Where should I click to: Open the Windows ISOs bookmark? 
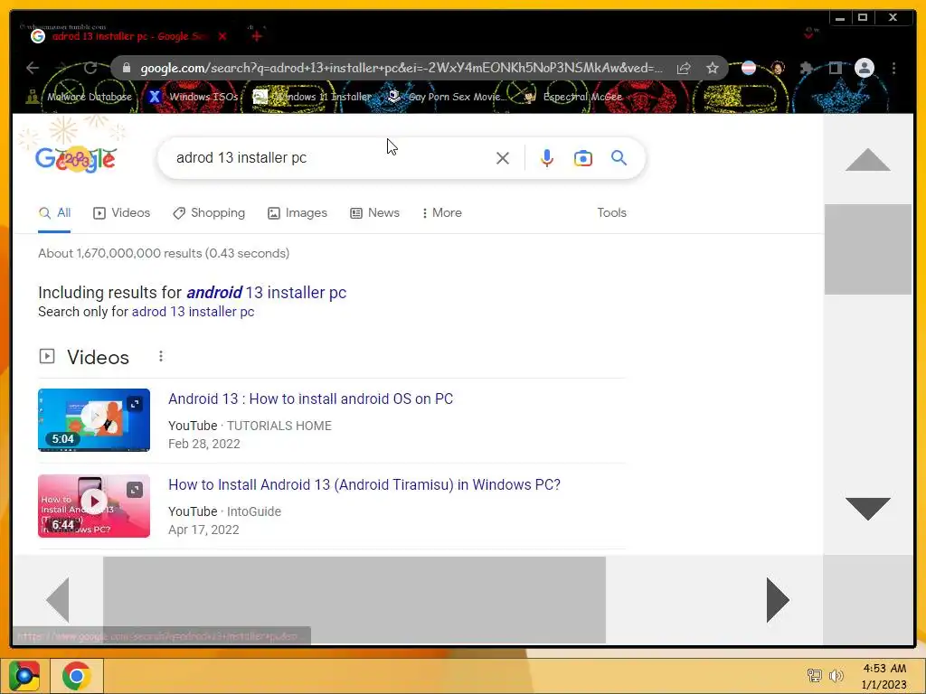pyautogui.click(x=194, y=97)
